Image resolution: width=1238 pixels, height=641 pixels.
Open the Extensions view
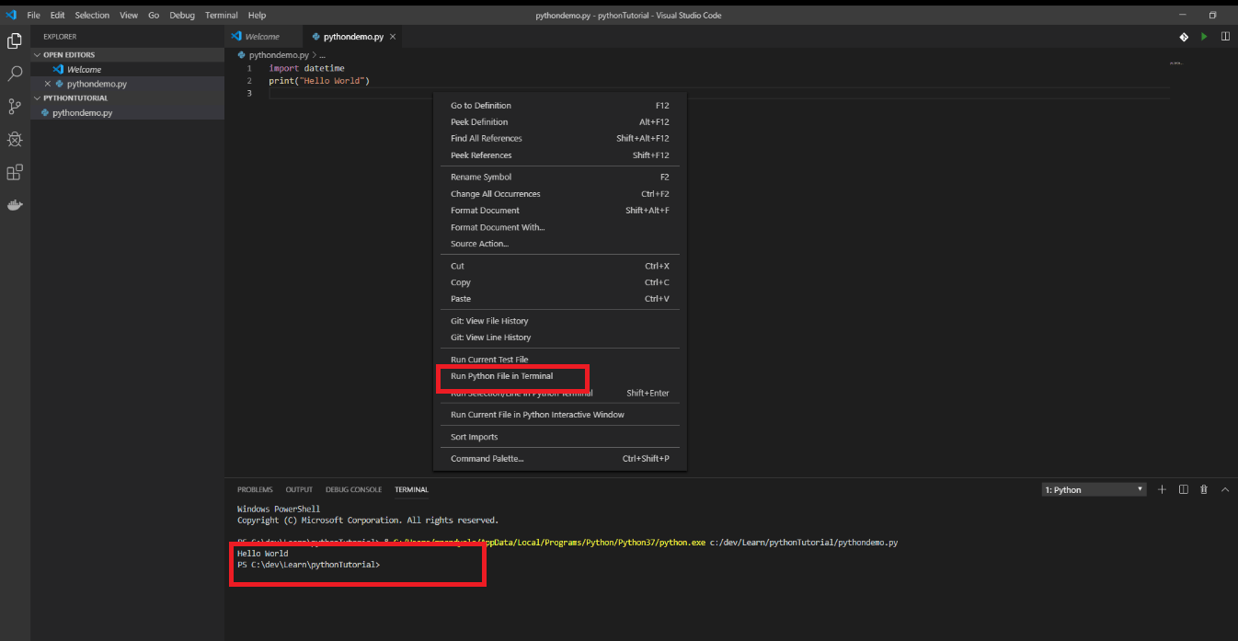pos(14,172)
